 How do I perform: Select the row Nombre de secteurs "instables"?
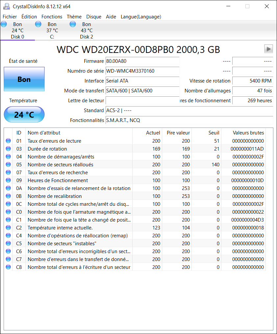(x=135, y=243)
